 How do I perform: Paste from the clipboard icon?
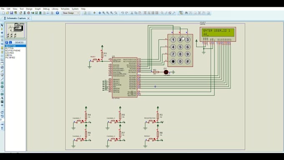coord(140,13)
